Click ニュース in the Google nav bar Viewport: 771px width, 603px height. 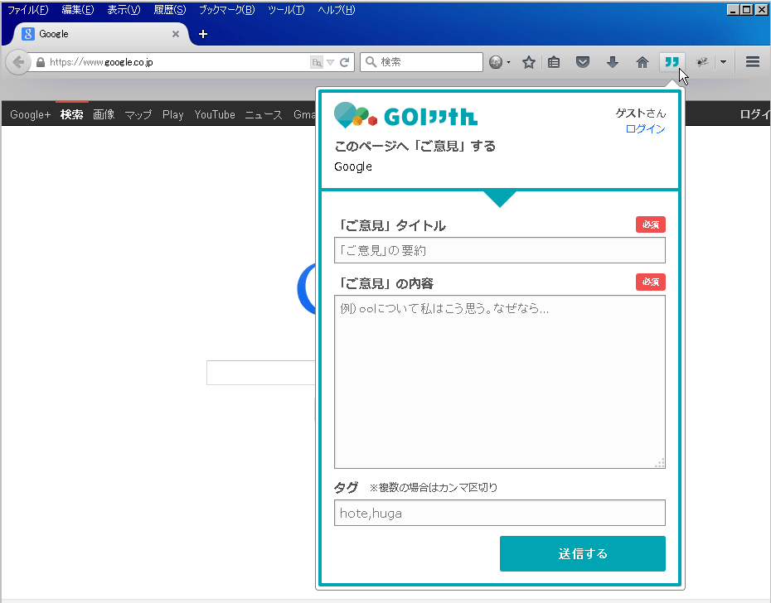[x=264, y=114]
